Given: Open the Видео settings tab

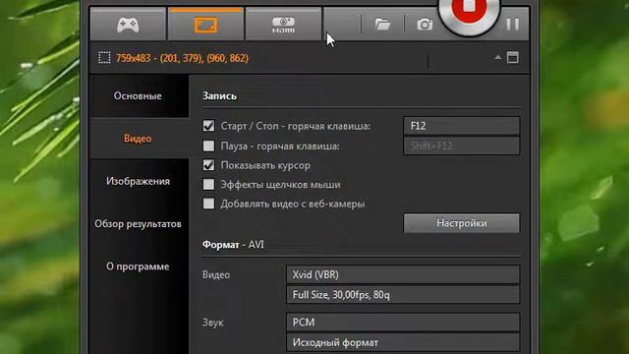Looking at the screenshot, I should 140,139.
